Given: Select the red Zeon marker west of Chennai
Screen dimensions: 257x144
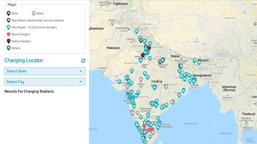Looking at the screenshot, I should [144, 126].
